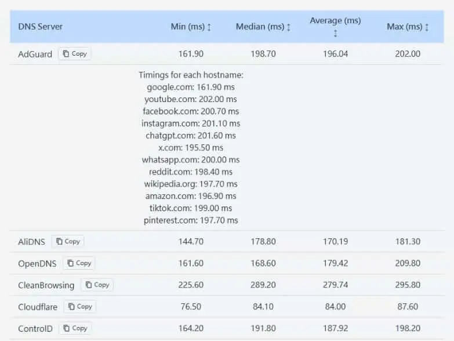Collapse the AdGuard row hostname timings
The width and height of the screenshot is (454, 341).
[227, 54]
